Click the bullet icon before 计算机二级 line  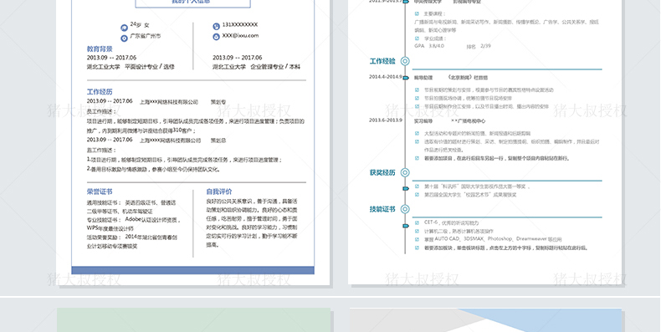[417, 231]
